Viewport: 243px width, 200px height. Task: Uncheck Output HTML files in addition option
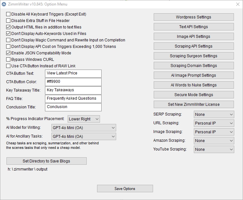tap(8, 27)
